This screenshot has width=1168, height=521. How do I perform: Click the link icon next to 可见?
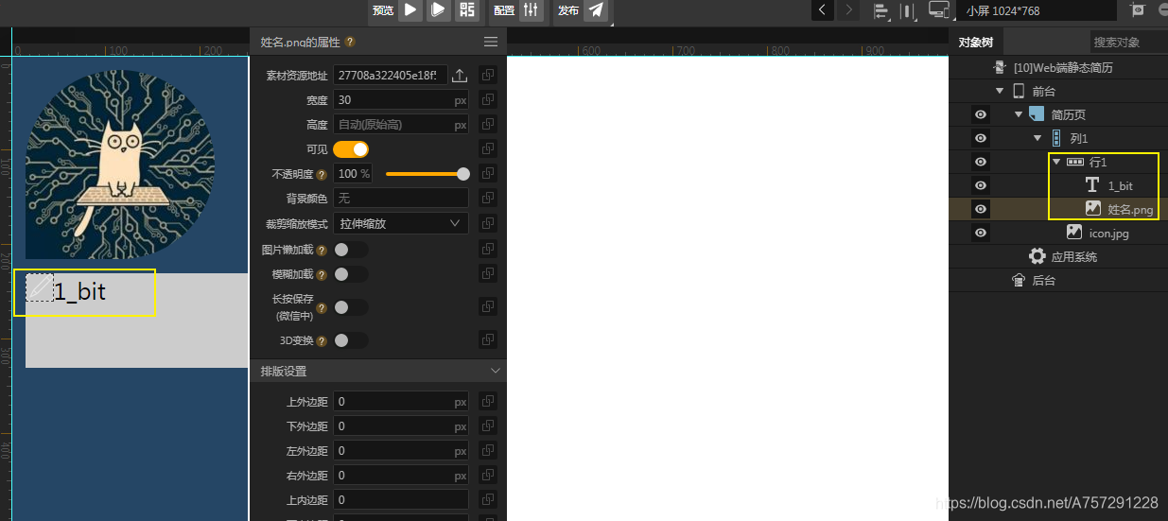[x=487, y=148]
